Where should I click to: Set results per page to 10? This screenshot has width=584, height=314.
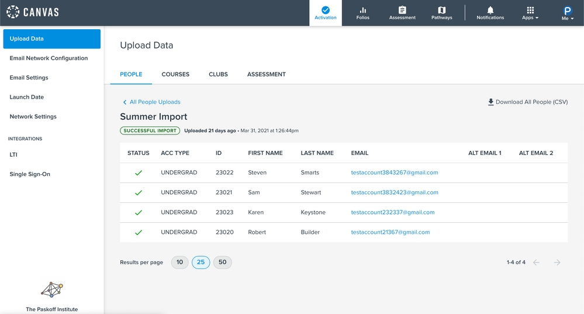click(179, 263)
